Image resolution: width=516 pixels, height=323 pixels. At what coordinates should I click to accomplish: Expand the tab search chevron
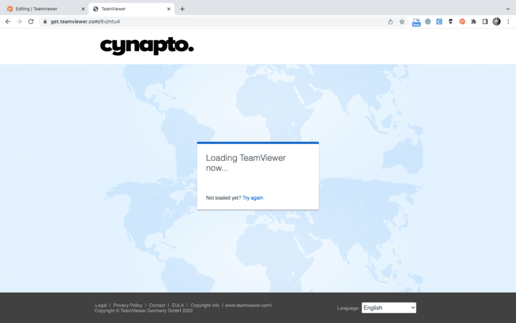tap(508, 9)
